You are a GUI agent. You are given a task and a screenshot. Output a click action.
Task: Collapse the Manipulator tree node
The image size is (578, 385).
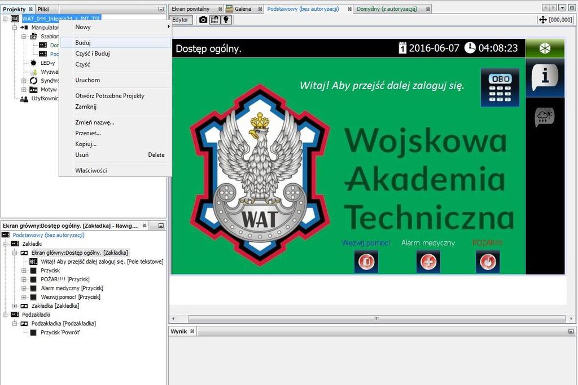coord(14,27)
